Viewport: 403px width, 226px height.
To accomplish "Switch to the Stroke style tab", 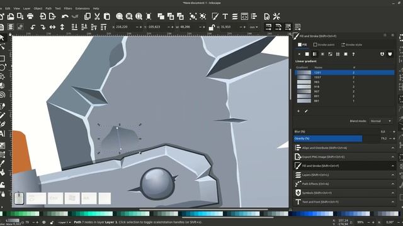I will (x=351, y=45).
